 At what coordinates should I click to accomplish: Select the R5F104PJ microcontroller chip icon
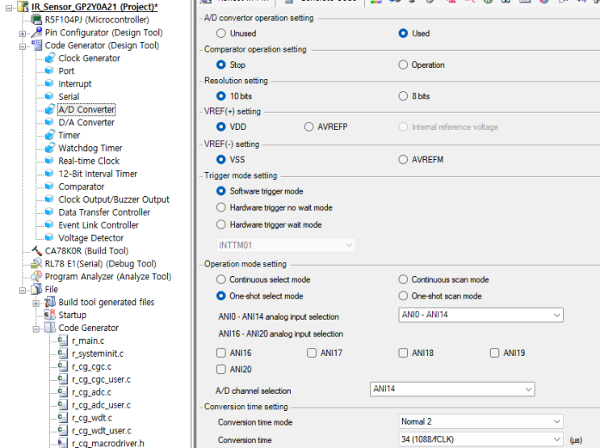click(36, 19)
